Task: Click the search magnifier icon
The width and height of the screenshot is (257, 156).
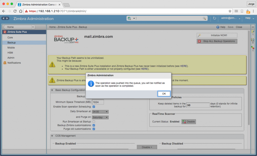Action: 204,18
